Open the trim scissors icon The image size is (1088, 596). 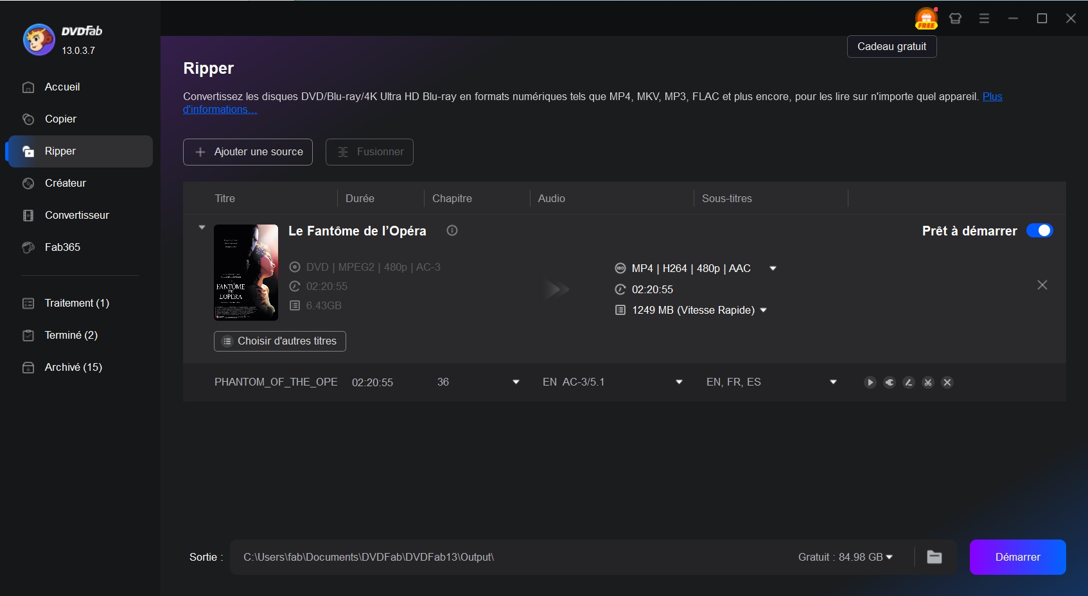click(x=927, y=382)
